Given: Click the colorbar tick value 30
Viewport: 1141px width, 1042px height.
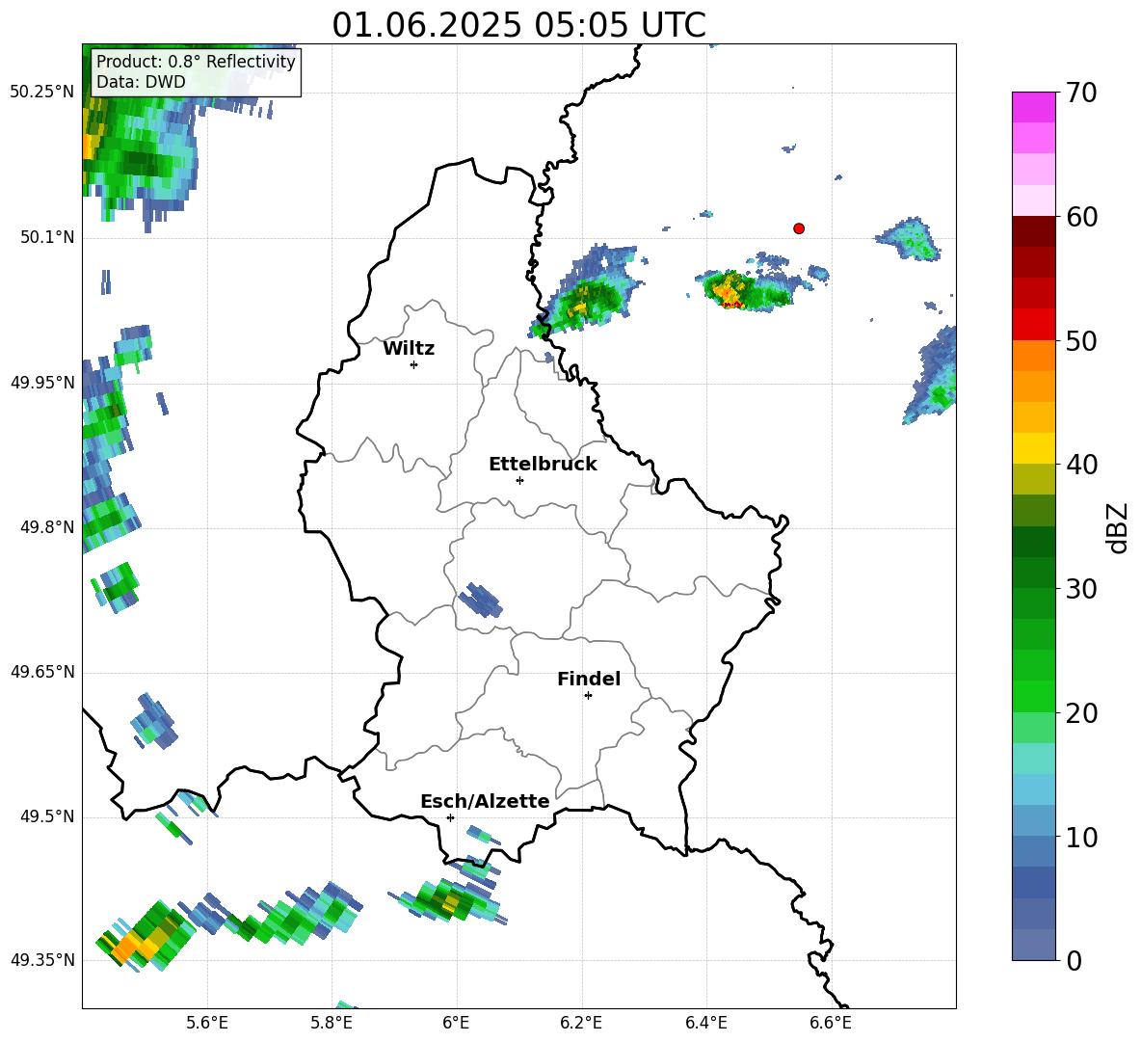Looking at the screenshot, I should coord(1081,589).
